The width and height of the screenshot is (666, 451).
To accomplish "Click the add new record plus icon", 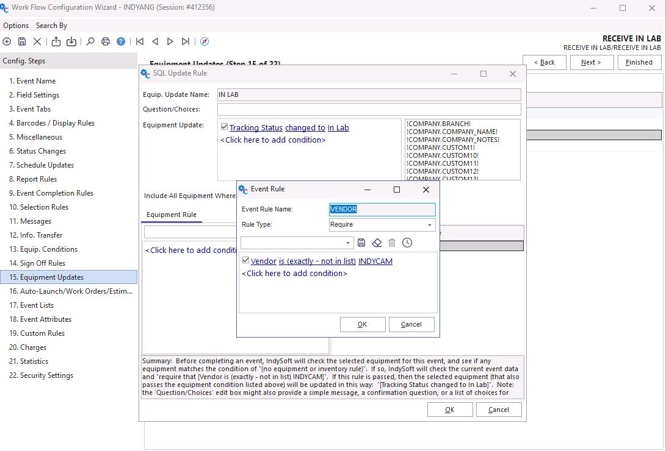I will click(x=7, y=41).
